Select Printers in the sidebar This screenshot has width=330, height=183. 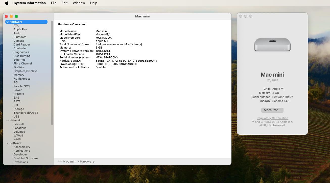[x=19, y=94]
